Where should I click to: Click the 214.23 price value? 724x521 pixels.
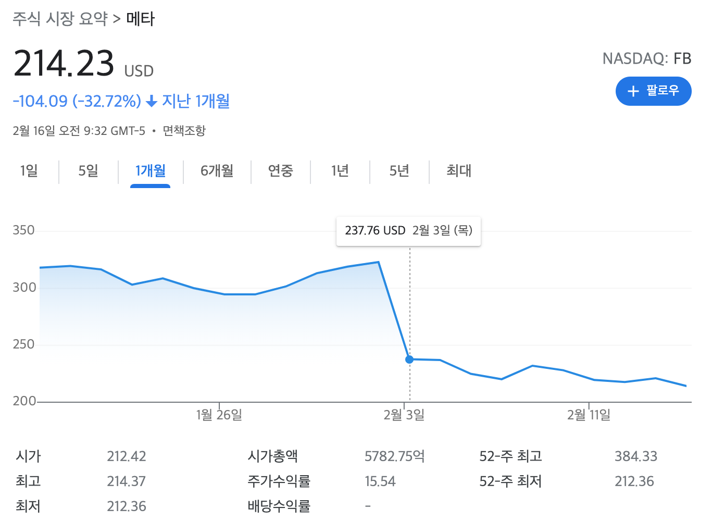(64, 64)
